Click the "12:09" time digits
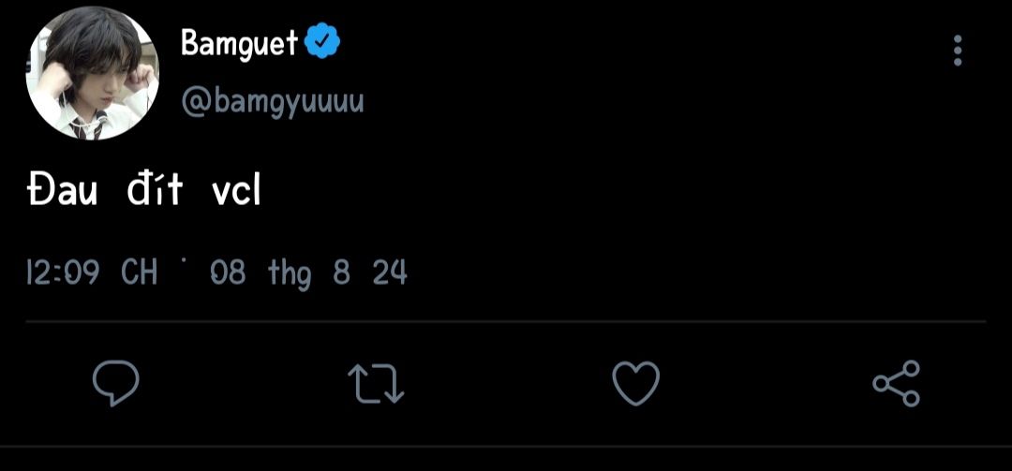 (x=63, y=272)
